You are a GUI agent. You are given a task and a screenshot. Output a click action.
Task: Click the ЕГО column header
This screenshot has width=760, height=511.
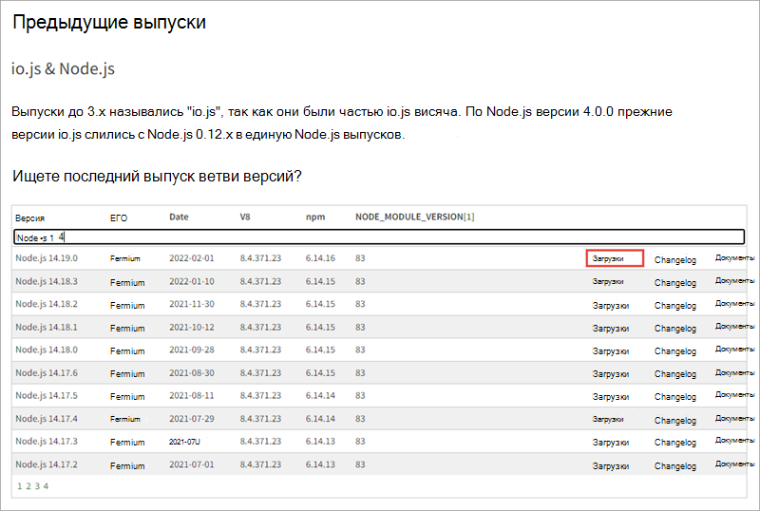pos(119,218)
